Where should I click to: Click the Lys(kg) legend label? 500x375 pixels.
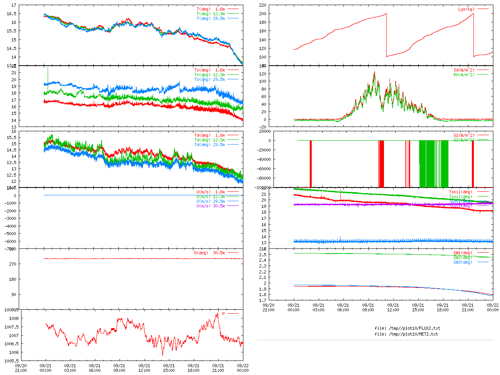point(467,9)
